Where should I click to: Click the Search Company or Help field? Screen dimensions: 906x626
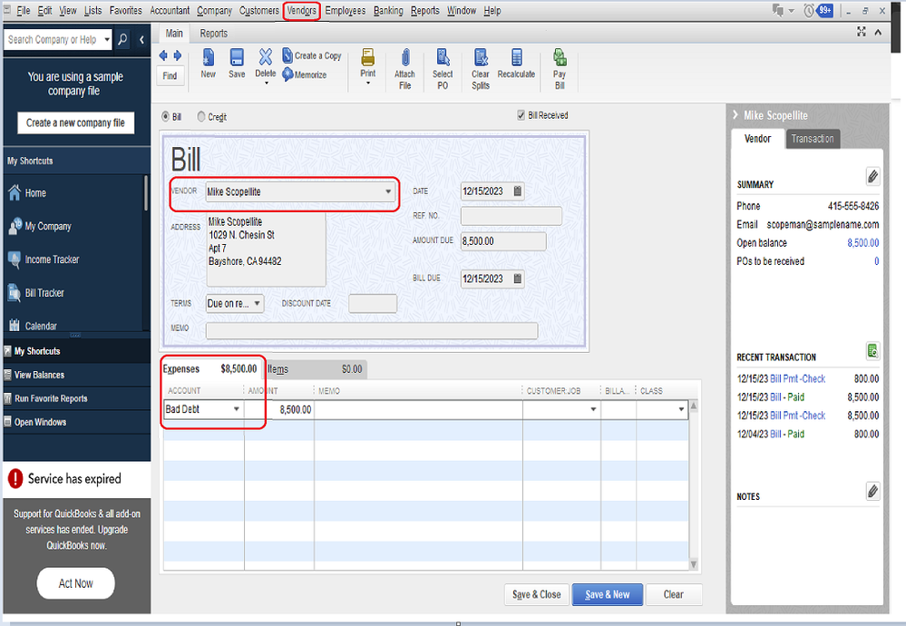[54, 39]
